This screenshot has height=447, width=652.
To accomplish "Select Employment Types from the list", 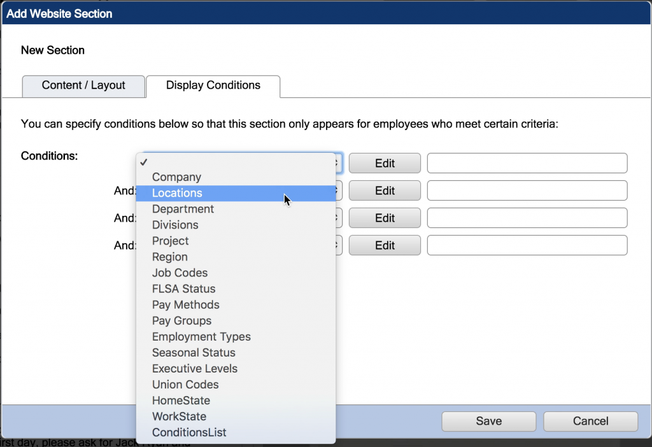I will click(201, 336).
